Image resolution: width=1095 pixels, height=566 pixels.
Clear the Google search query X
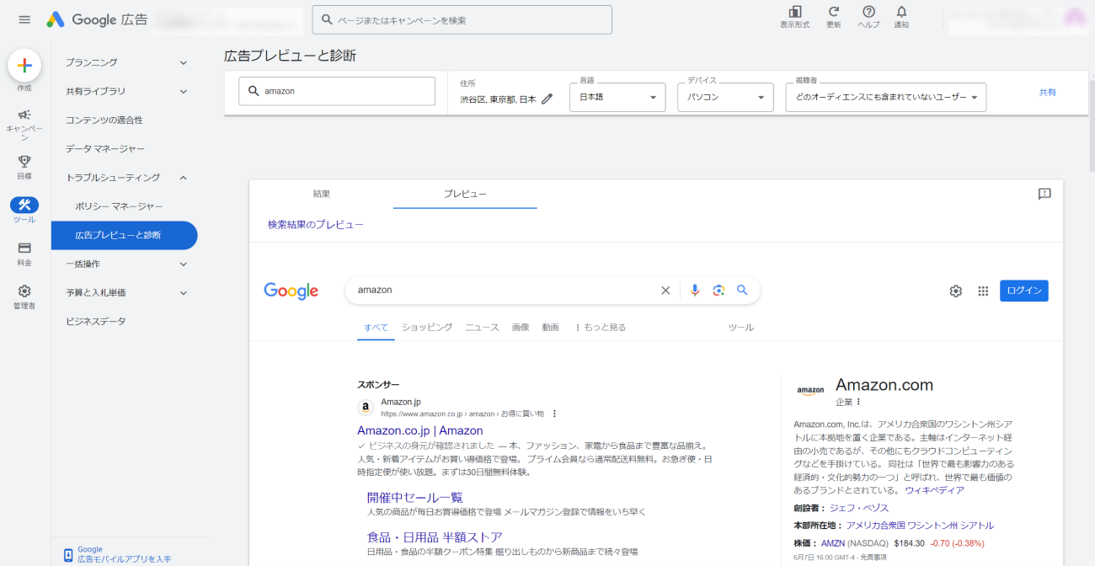coord(665,290)
